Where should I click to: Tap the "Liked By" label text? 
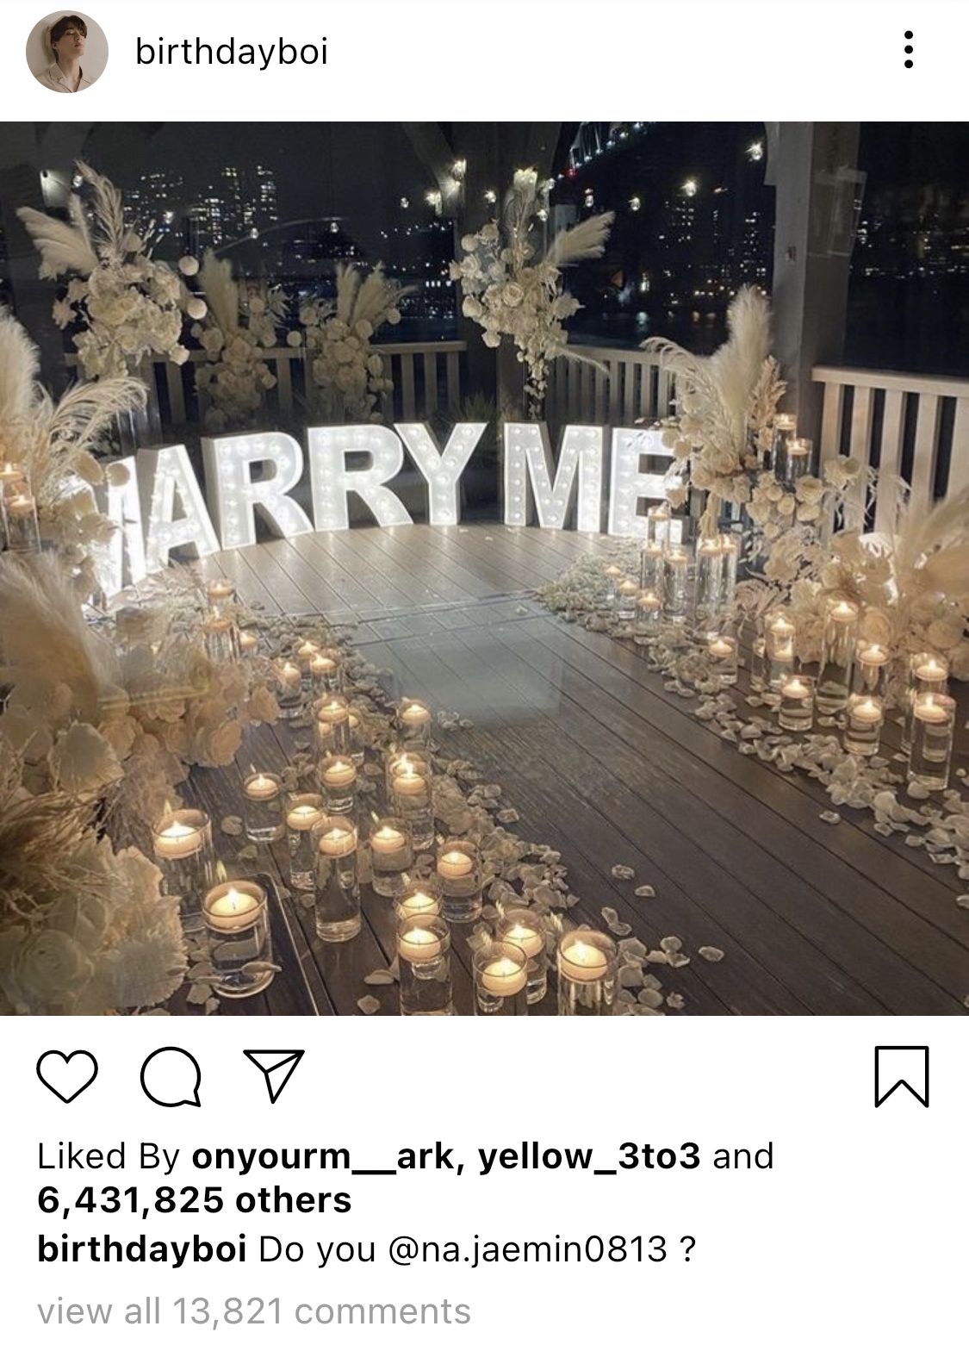pos(109,1156)
